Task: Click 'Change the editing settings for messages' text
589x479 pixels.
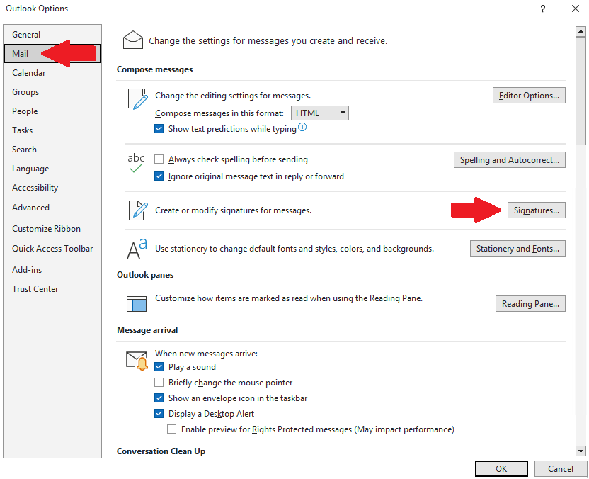Action: point(233,96)
